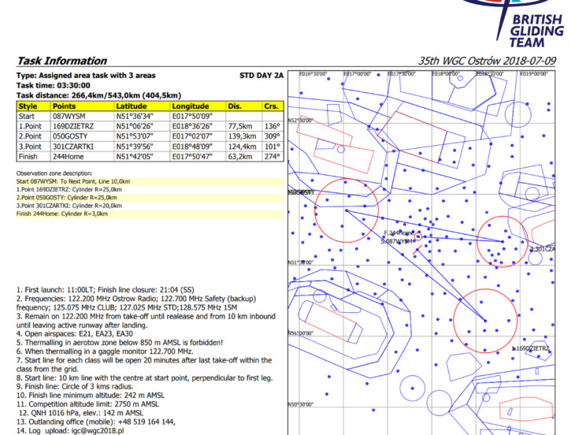
Task: Click the Task Information heading
Action: pyautogui.click(x=61, y=61)
